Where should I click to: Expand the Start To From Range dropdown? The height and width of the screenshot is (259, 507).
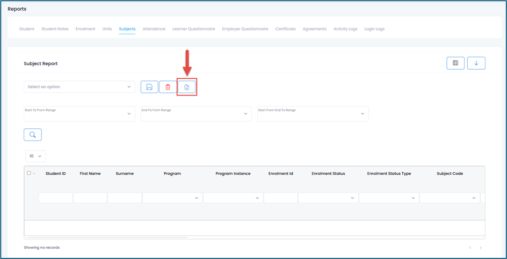click(79, 114)
